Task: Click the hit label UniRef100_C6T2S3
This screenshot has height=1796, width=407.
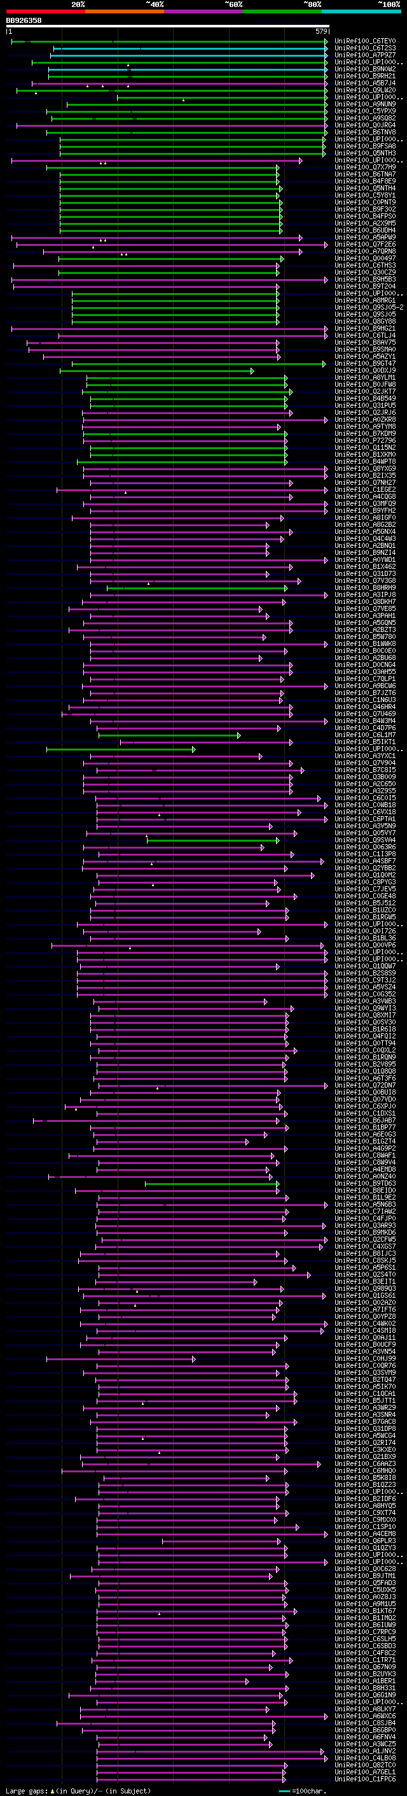Action: (364, 48)
